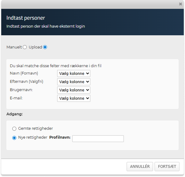The width and height of the screenshot is (185, 177).
Task: Click the Adgang section label
Action: point(14,114)
